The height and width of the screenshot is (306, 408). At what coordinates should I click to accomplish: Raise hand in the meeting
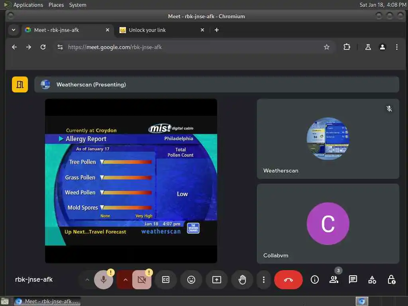coord(242,280)
